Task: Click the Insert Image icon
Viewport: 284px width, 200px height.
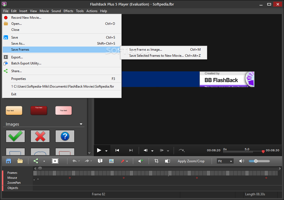Action: pyautogui.click(x=111, y=161)
